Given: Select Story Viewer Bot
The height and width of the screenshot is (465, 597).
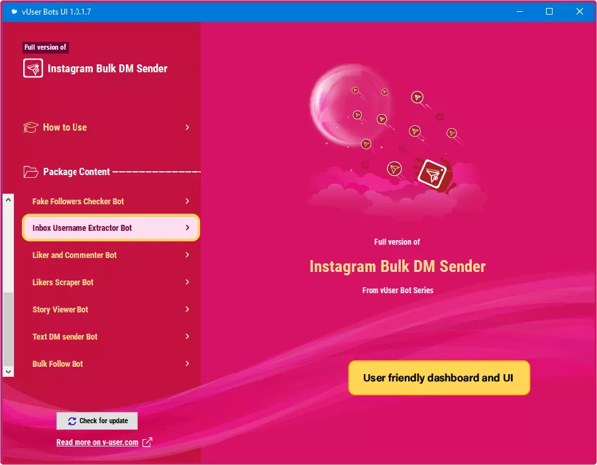Looking at the screenshot, I should tap(111, 309).
